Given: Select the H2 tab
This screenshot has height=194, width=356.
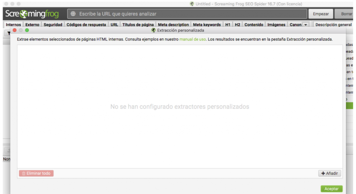Looking at the screenshot, I should tap(237, 25).
